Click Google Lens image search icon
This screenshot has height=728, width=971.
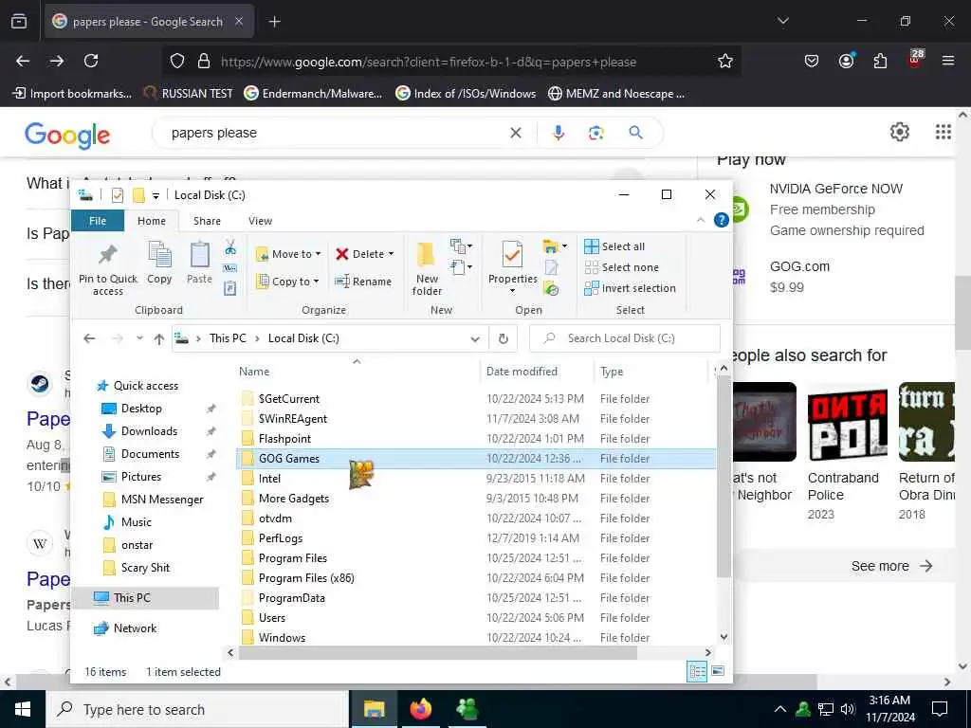[596, 133]
